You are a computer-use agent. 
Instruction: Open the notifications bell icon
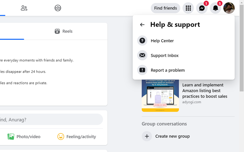[x=215, y=8]
